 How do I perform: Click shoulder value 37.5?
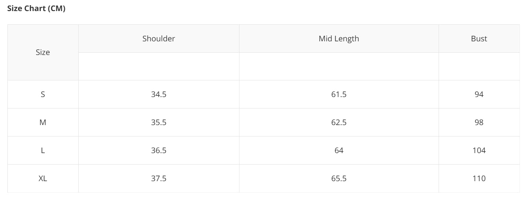[x=159, y=179]
